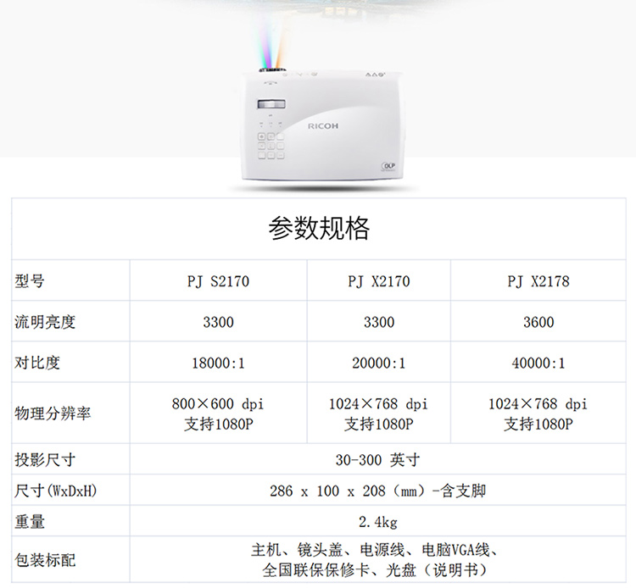Click the package contents text starting 主机、镜头盖
The width and height of the screenshot is (636, 588).
click(375, 560)
